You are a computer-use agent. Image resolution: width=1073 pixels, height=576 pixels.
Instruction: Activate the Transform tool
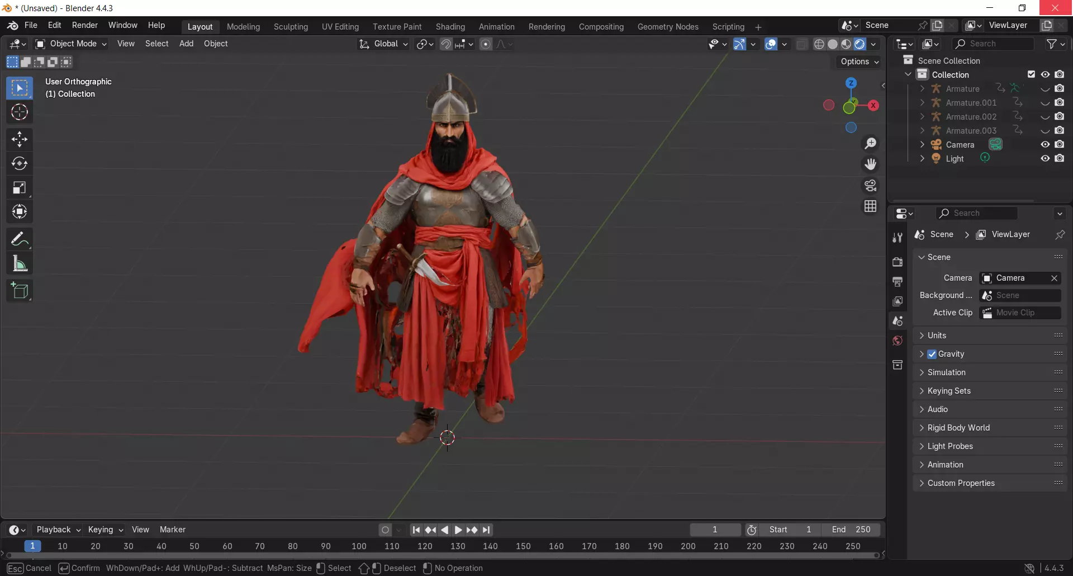click(20, 211)
